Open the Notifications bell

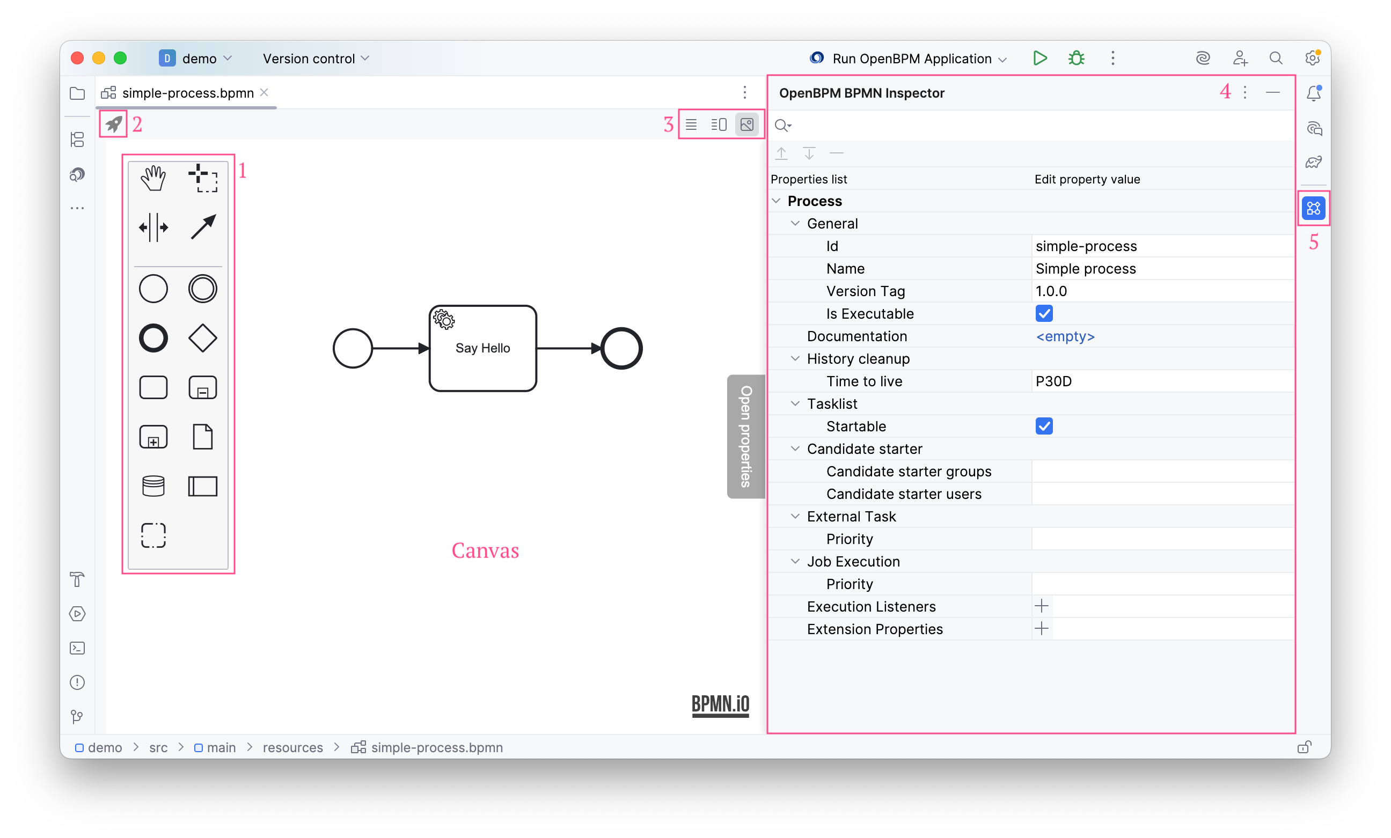coord(1313,93)
